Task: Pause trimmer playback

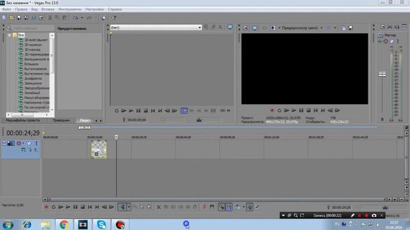Action: pyautogui.click(x=138, y=111)
